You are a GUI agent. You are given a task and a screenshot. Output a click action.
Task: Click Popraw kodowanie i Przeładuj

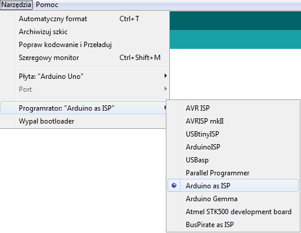tap(85, 45)
